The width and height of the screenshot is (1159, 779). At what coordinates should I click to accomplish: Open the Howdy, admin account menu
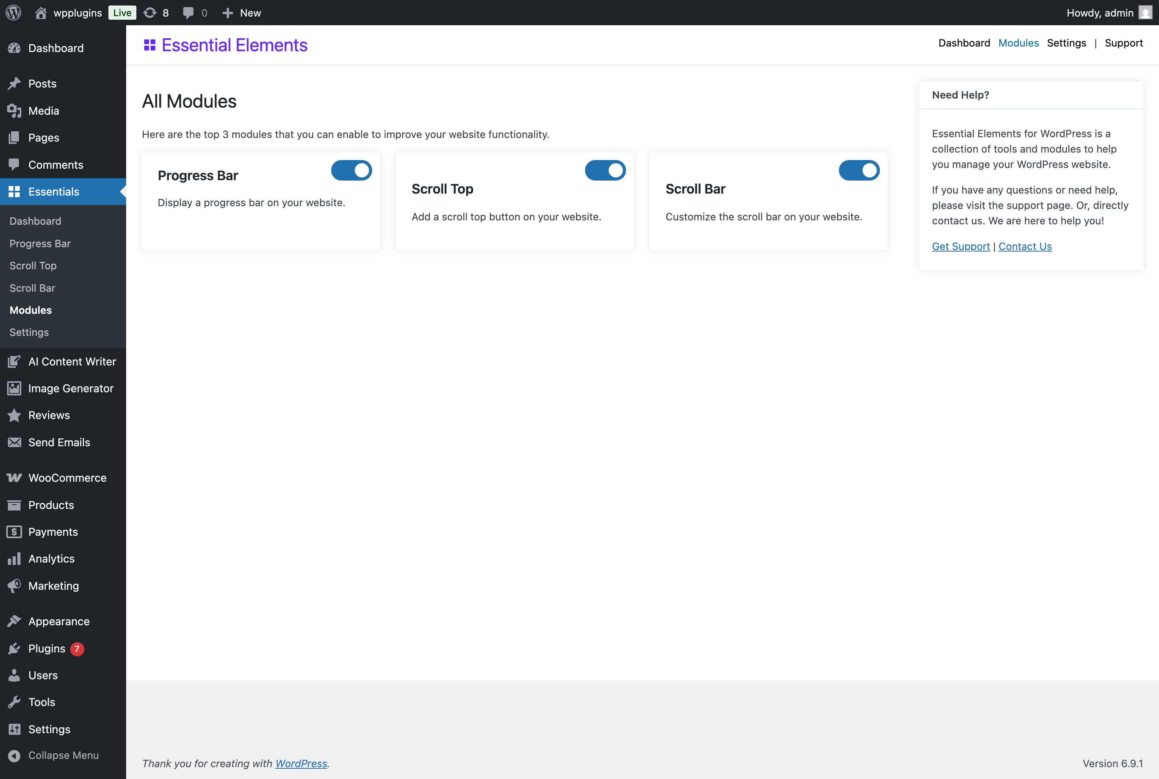click(x=1100, y=13)
